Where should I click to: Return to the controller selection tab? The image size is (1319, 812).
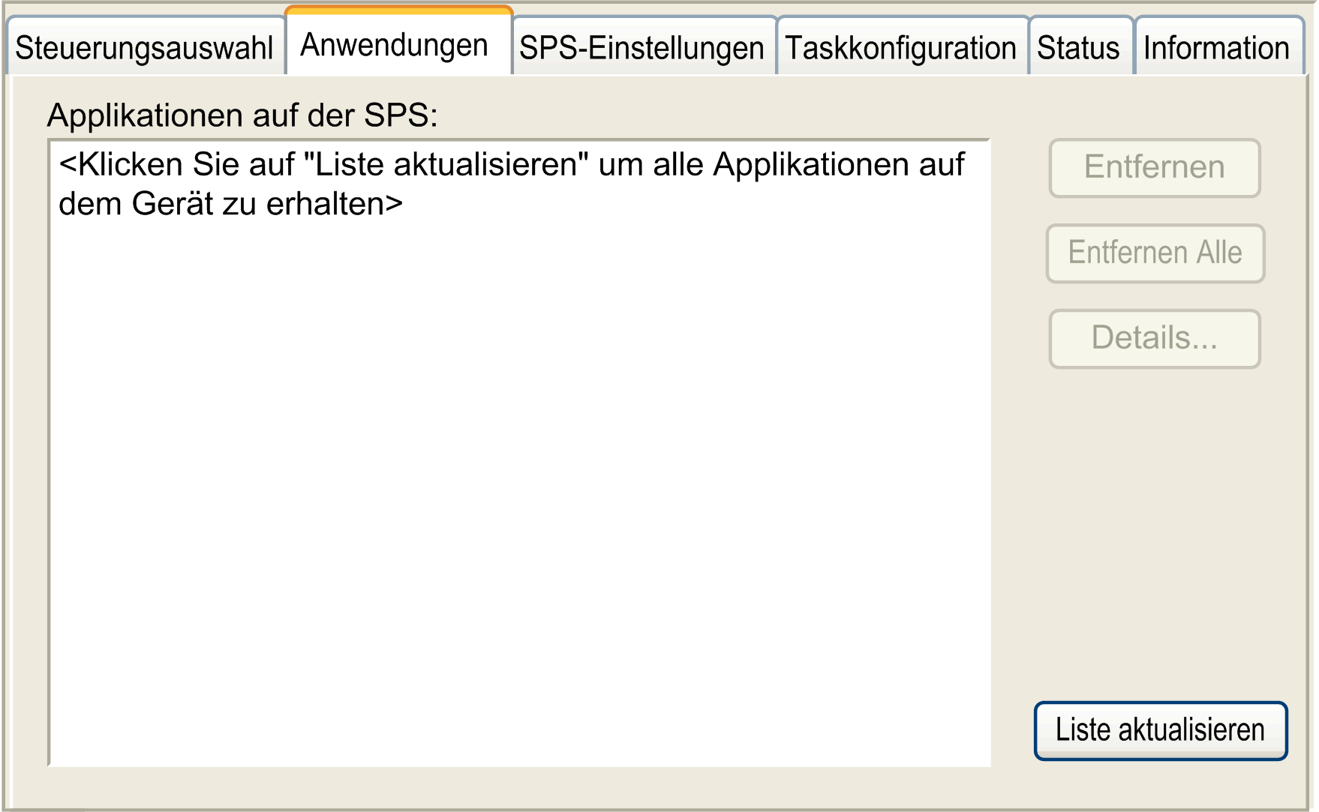click(144, 48)
